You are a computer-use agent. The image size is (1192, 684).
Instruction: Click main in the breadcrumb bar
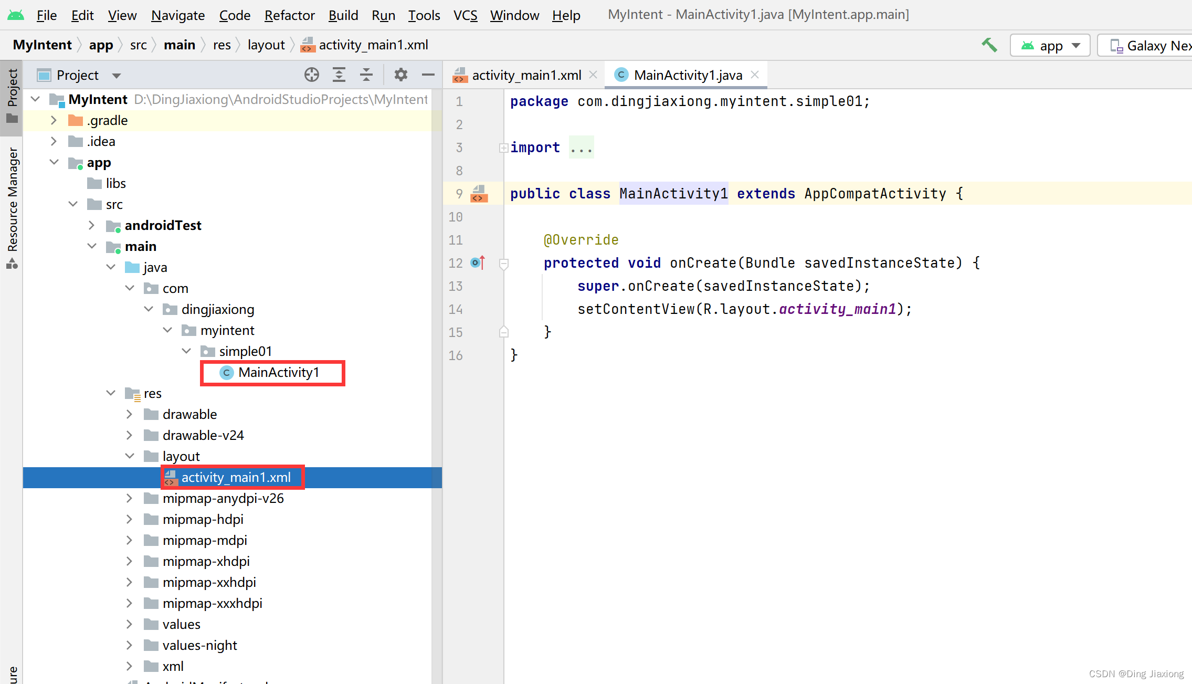(180, 45)
